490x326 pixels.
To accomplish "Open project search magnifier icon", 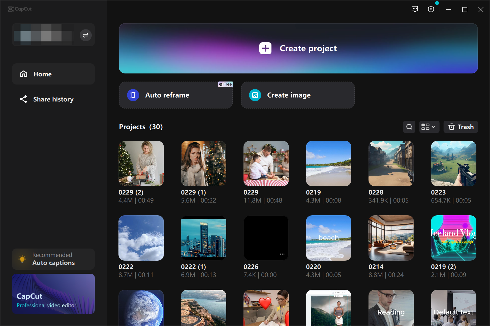I will click(x=409, y=127).
